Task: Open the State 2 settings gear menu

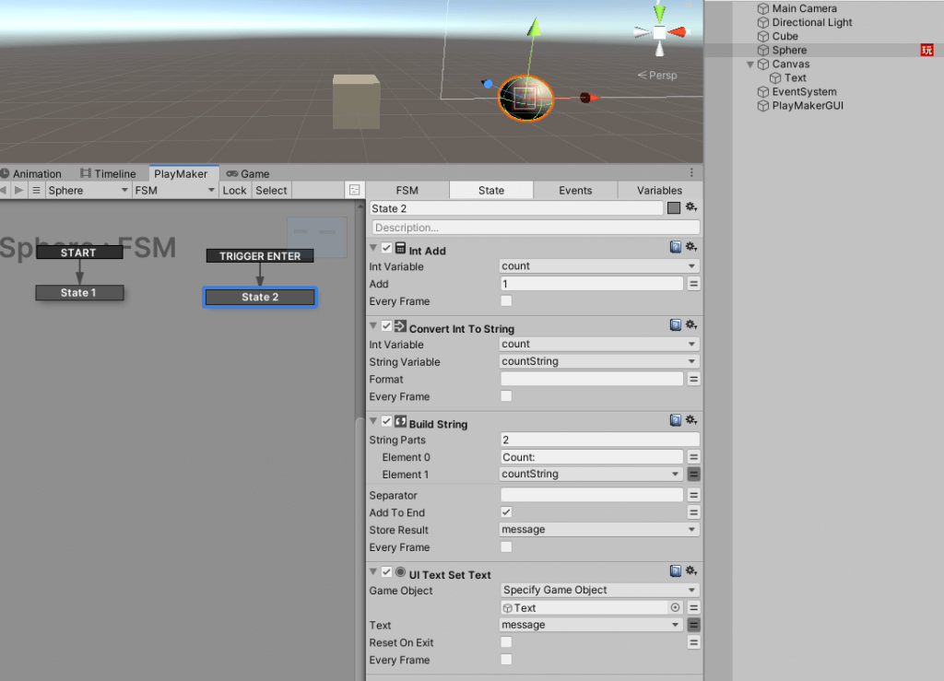Action: [x=690, y=208]
